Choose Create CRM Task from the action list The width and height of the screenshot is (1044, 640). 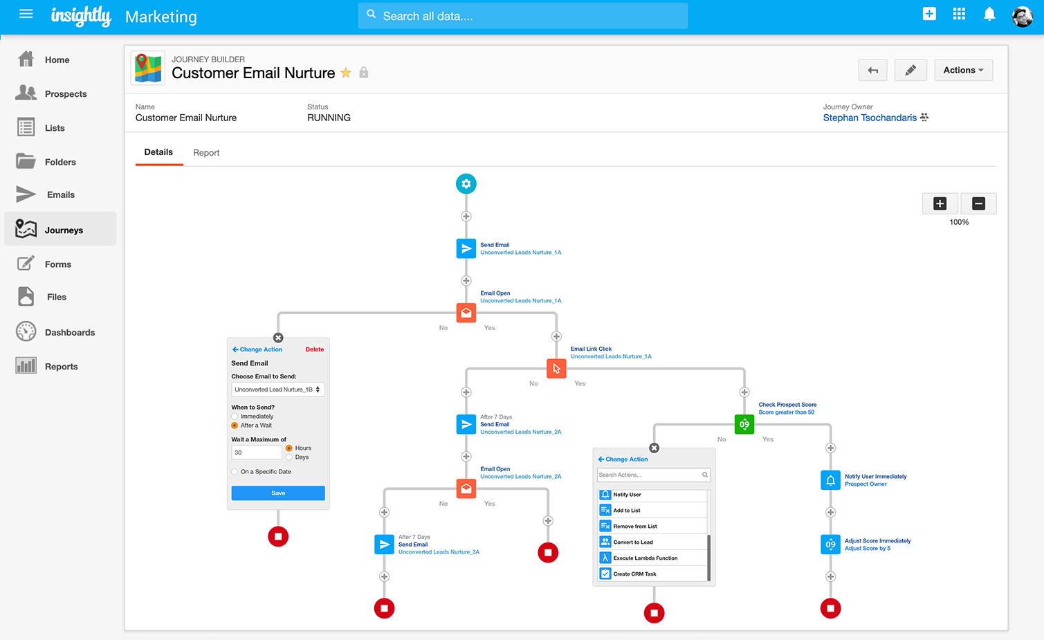point(652,574)
